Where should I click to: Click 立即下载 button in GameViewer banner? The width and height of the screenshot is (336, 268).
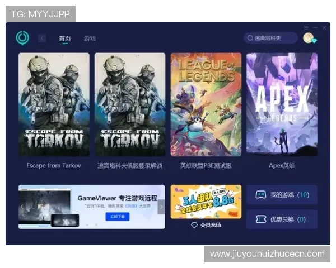[x=118, y=217]
